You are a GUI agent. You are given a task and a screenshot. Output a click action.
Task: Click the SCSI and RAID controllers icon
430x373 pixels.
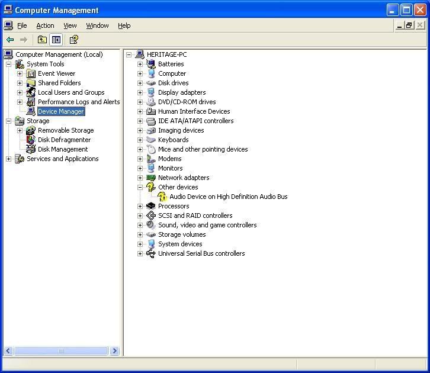coord(151,216)
